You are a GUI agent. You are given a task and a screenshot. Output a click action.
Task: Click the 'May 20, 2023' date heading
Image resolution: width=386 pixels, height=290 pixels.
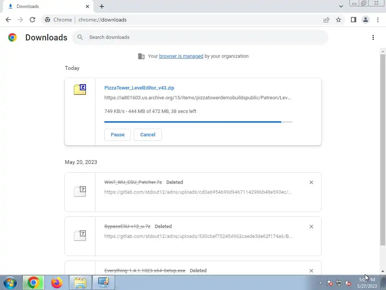coord(81,162)
